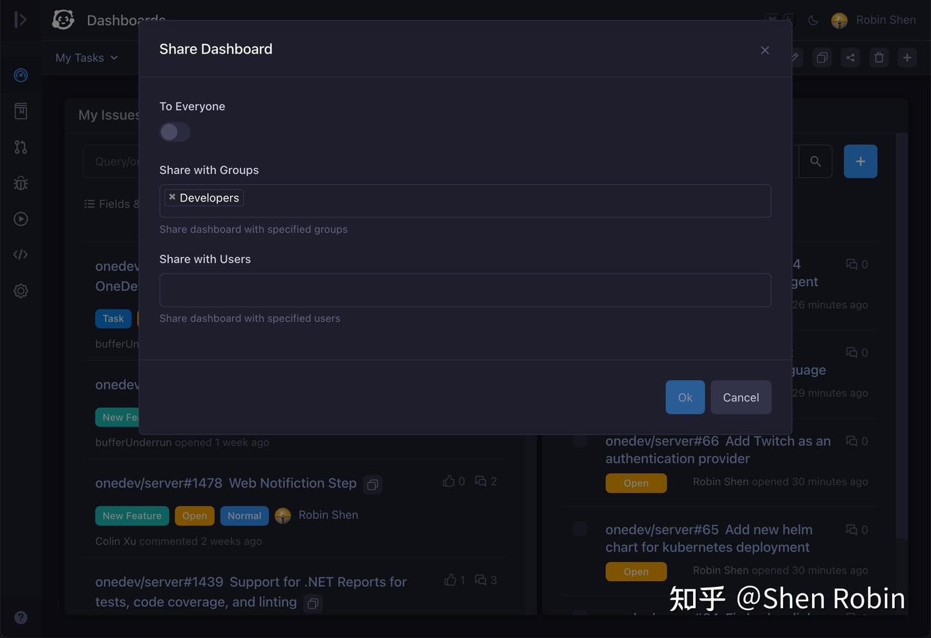Copy the issue #1478 title using the copy icon
The height and width of the screenshot is (638, 931).
pyautogui.click(x=372, y=484)
